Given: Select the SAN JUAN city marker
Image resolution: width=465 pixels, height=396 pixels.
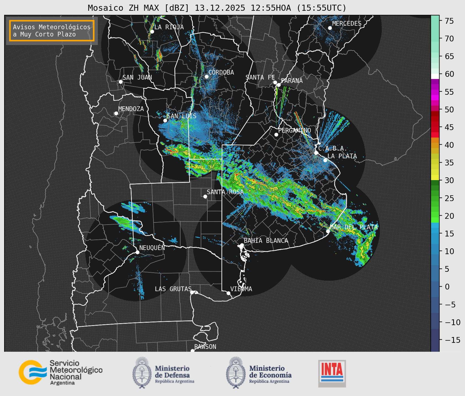Looking at the screenshot, I should click(x=120, y=82).
